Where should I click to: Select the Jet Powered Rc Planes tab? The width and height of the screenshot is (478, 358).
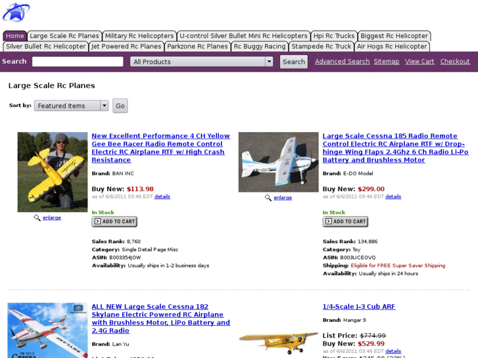126,47
